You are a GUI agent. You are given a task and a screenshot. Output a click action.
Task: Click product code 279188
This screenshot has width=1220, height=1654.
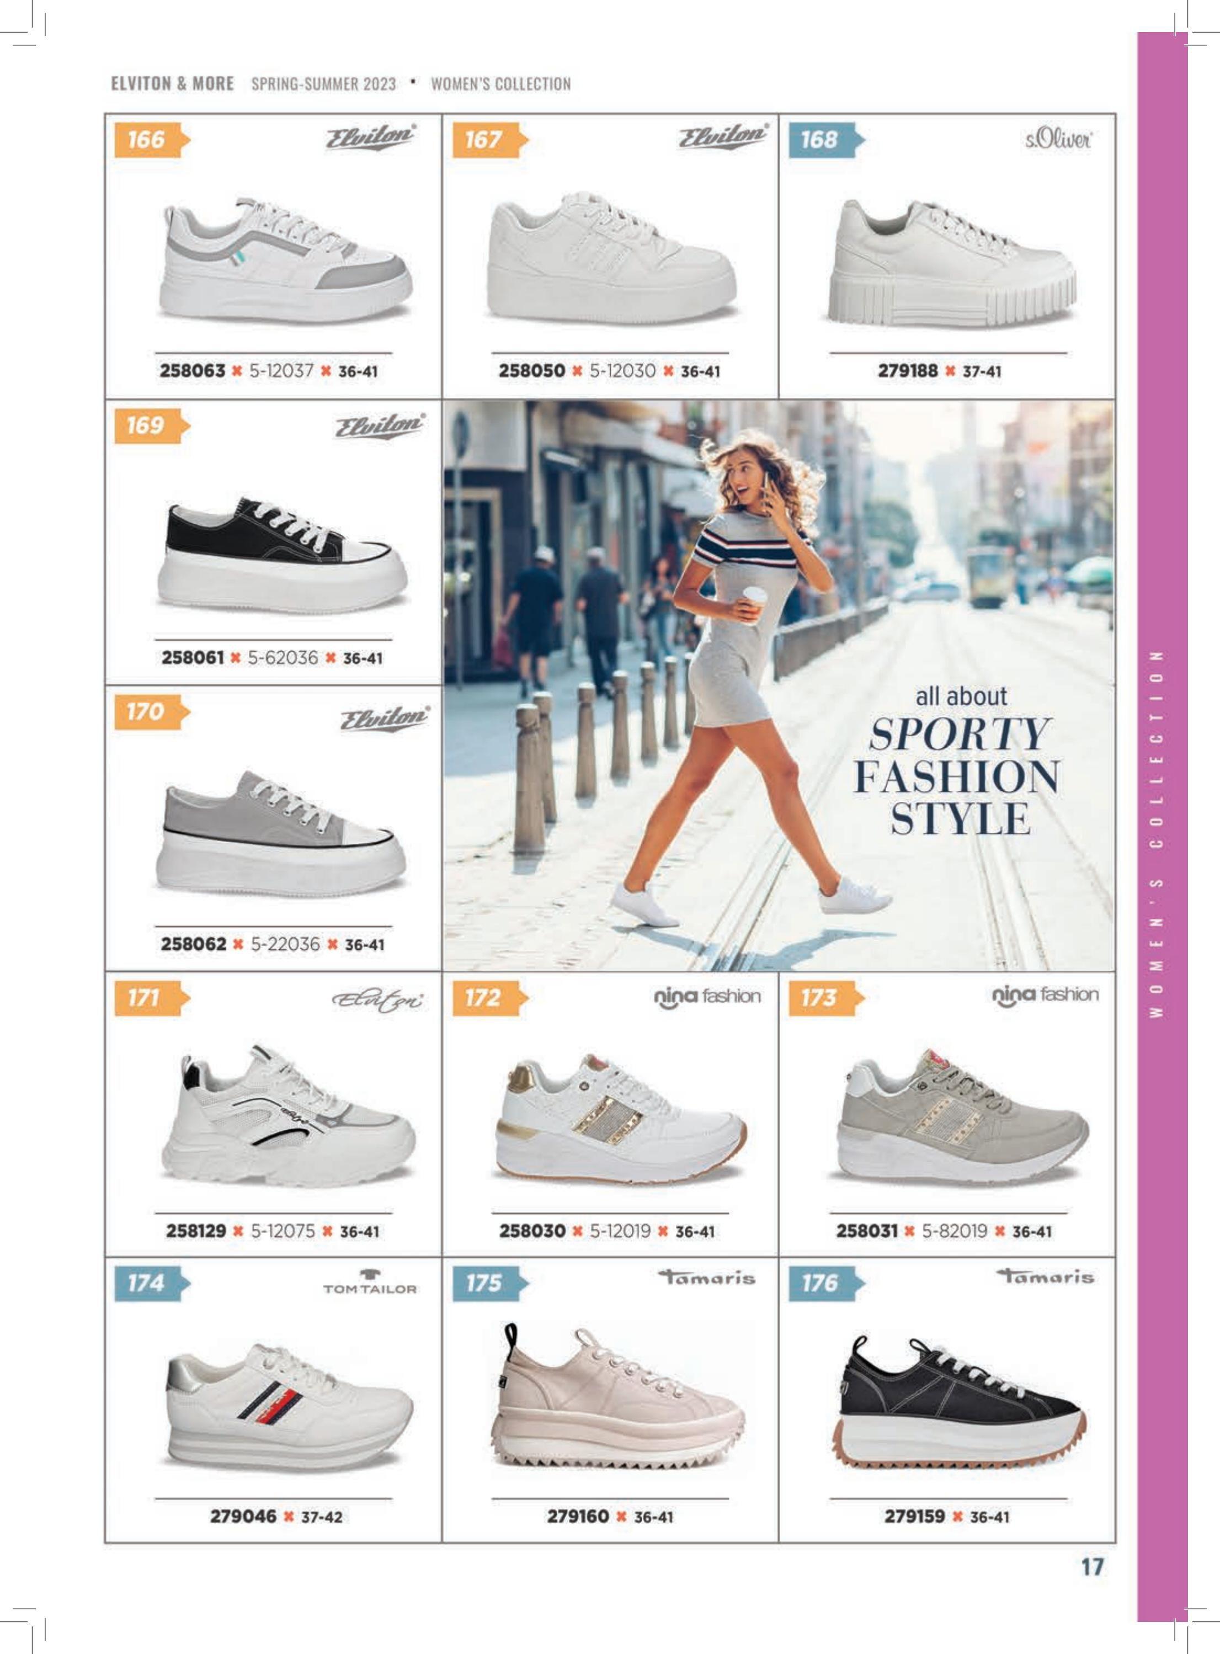(908, 371)
